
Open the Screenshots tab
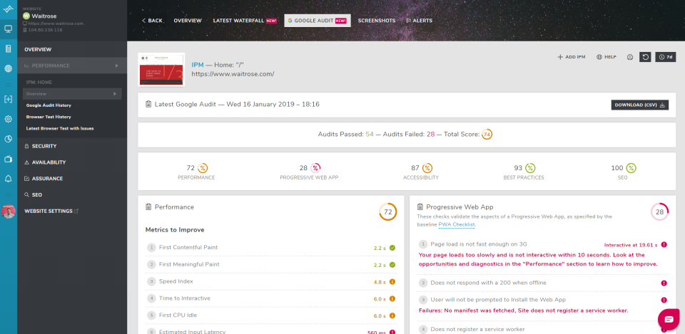[377, 21]
